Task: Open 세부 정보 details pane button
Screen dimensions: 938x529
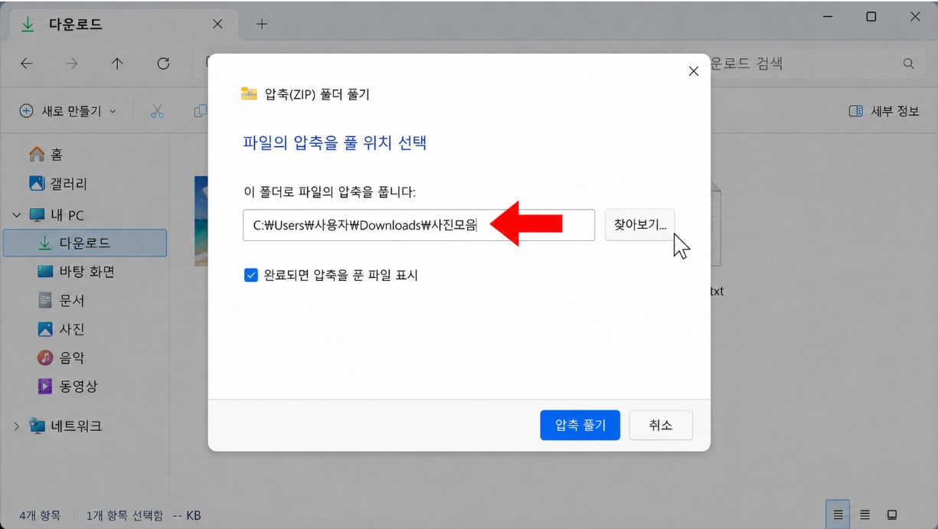Action: [884, 111]
